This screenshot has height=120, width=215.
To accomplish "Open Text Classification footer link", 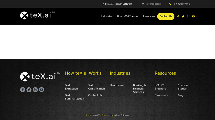I will click(96, 87).
